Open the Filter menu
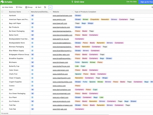 tap(19, 7)
